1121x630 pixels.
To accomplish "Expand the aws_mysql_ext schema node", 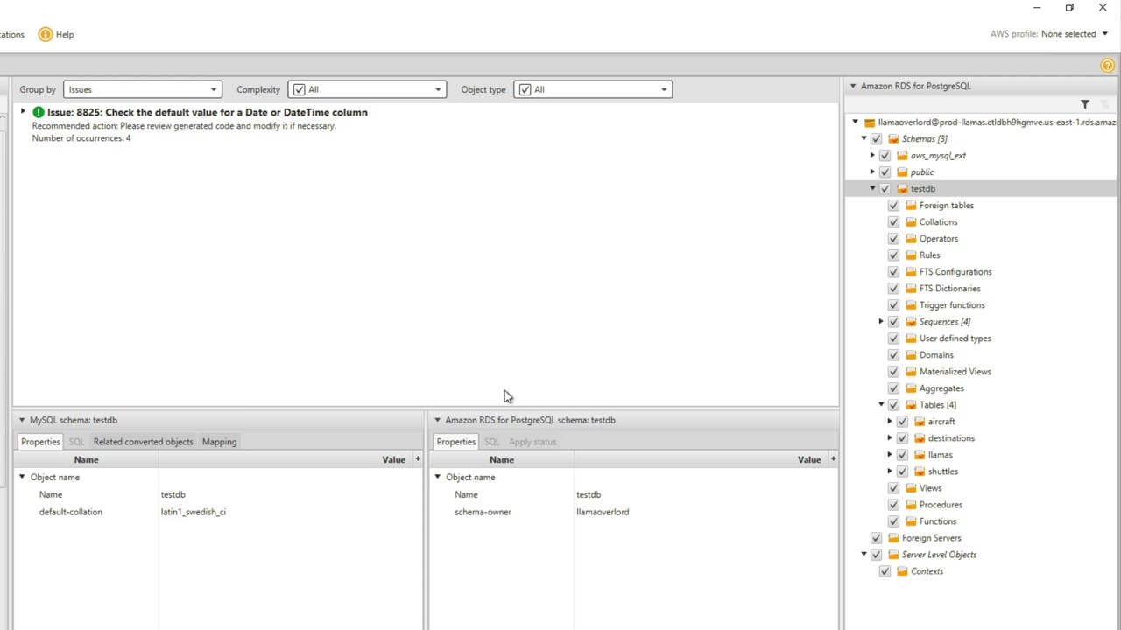I will (872, 156).
